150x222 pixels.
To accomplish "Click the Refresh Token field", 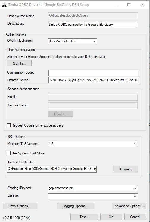I will 93,80.
